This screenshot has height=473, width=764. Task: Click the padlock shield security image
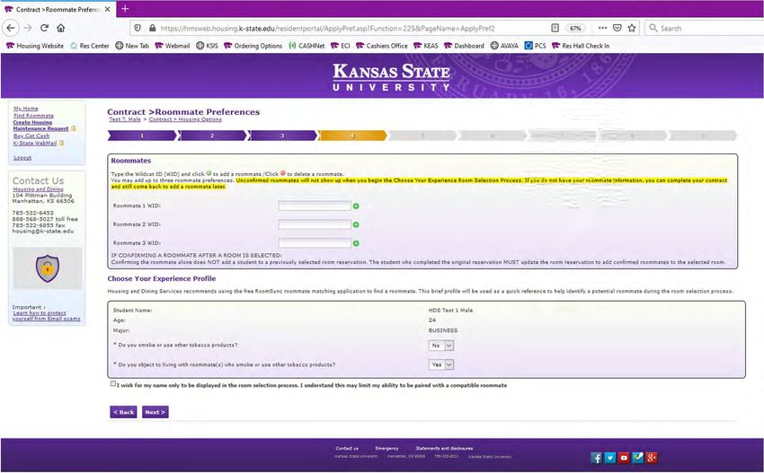click(x=48, y=267)
